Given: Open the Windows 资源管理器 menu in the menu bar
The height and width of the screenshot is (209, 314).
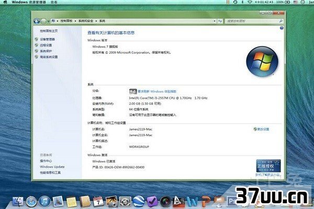Looking at the screenshot, I should [x=29, y=2].
